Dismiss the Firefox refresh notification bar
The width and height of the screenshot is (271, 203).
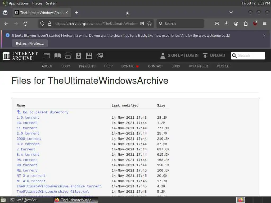(x=264, y=35)
